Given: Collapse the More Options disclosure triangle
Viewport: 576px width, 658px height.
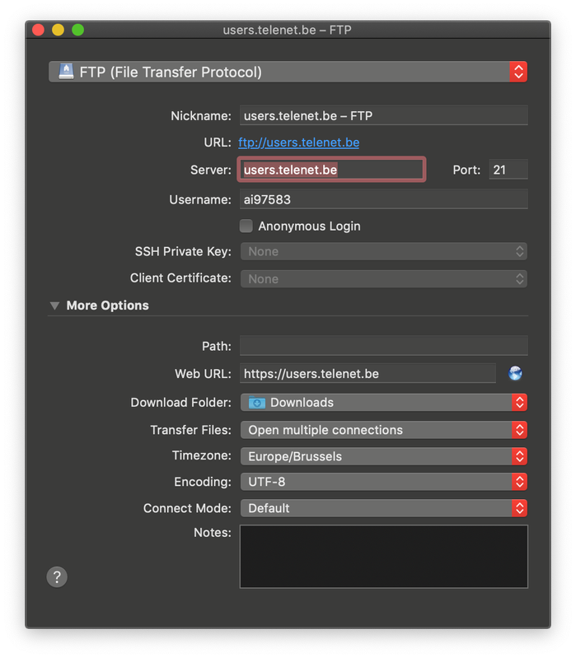Looking at the screenshot, I should tap(54, 306).
